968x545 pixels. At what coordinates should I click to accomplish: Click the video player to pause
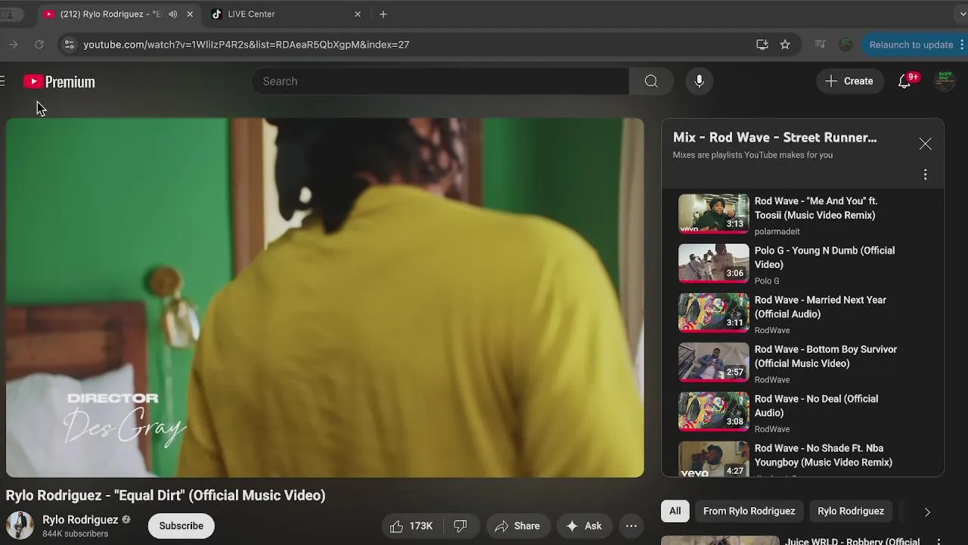(x=325, y=297)
